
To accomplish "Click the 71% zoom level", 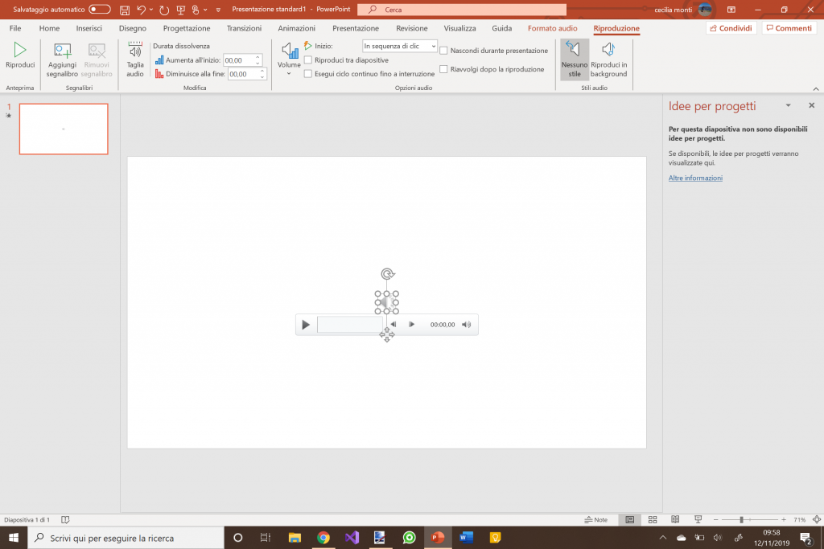I will click(x=799, y=519).
